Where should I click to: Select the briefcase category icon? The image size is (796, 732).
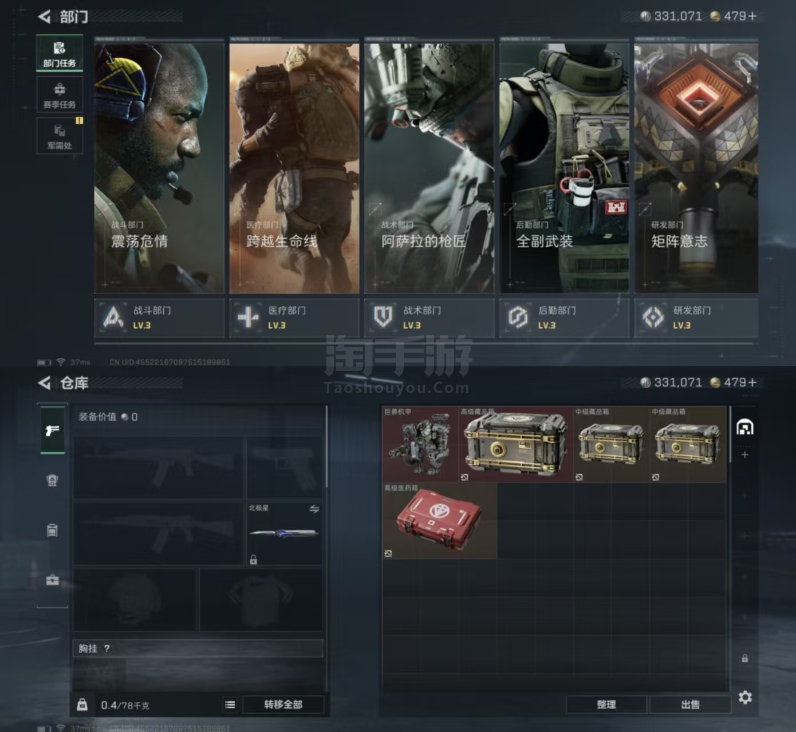(x=52, y=580)
